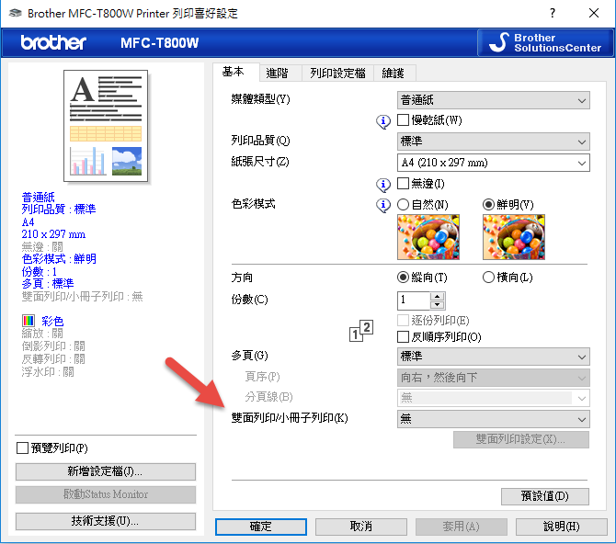Click the printer icon in title bar
This screenshot has width=616, height=544.
pos(15,13)
